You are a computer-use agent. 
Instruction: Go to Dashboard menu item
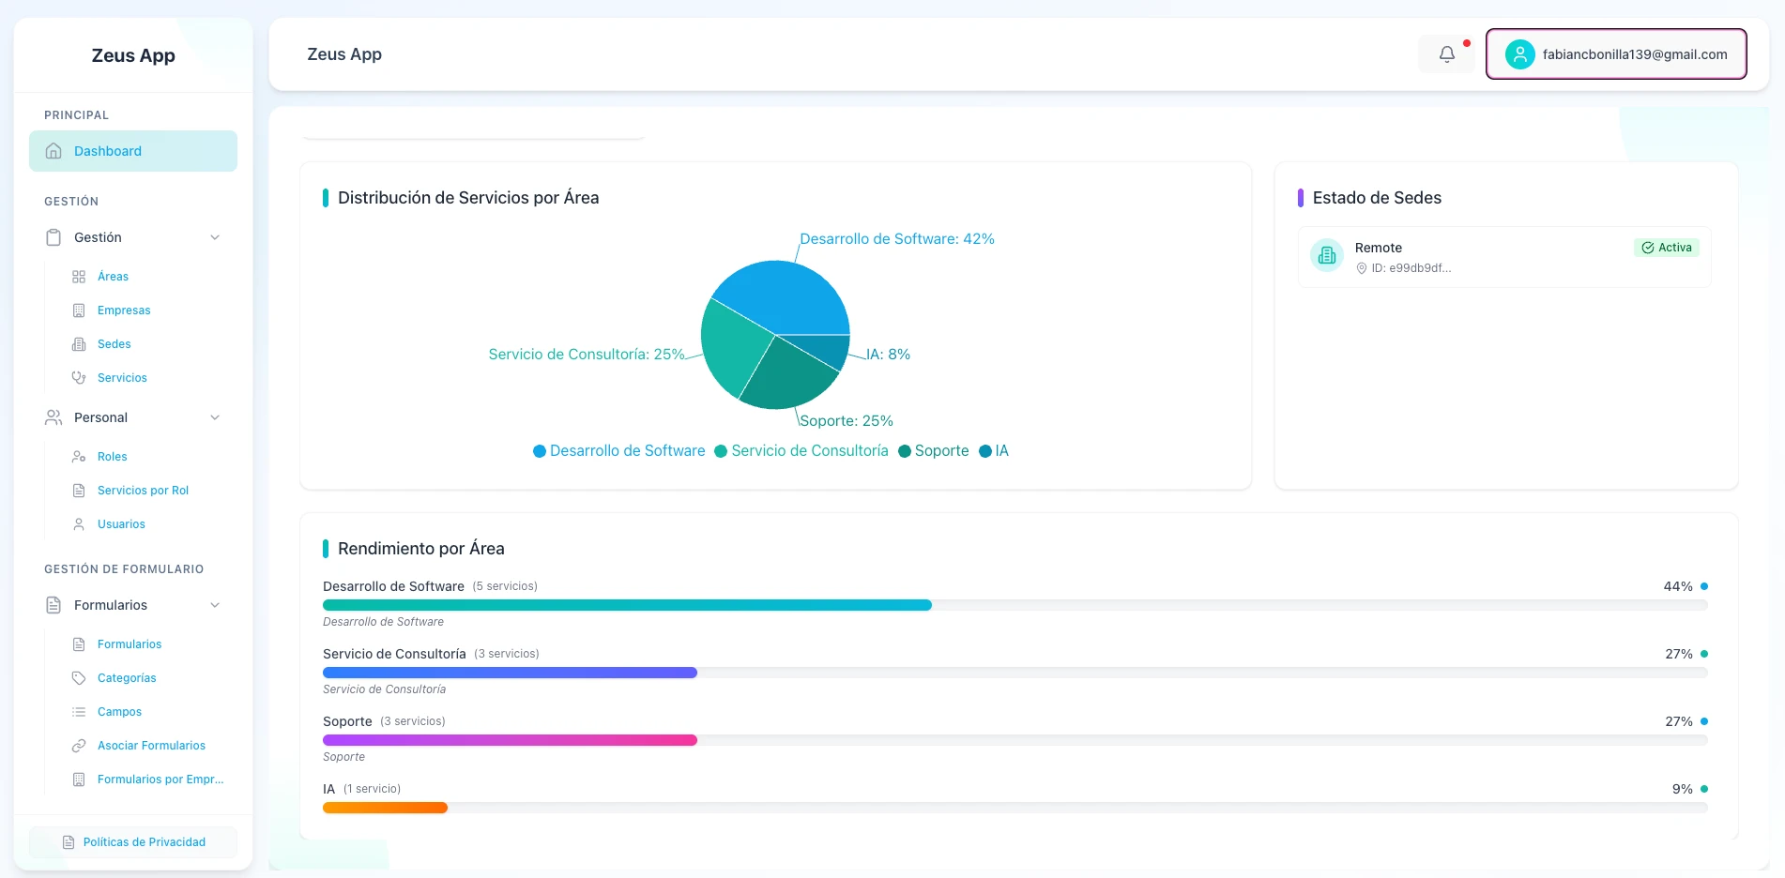point(133,151)
